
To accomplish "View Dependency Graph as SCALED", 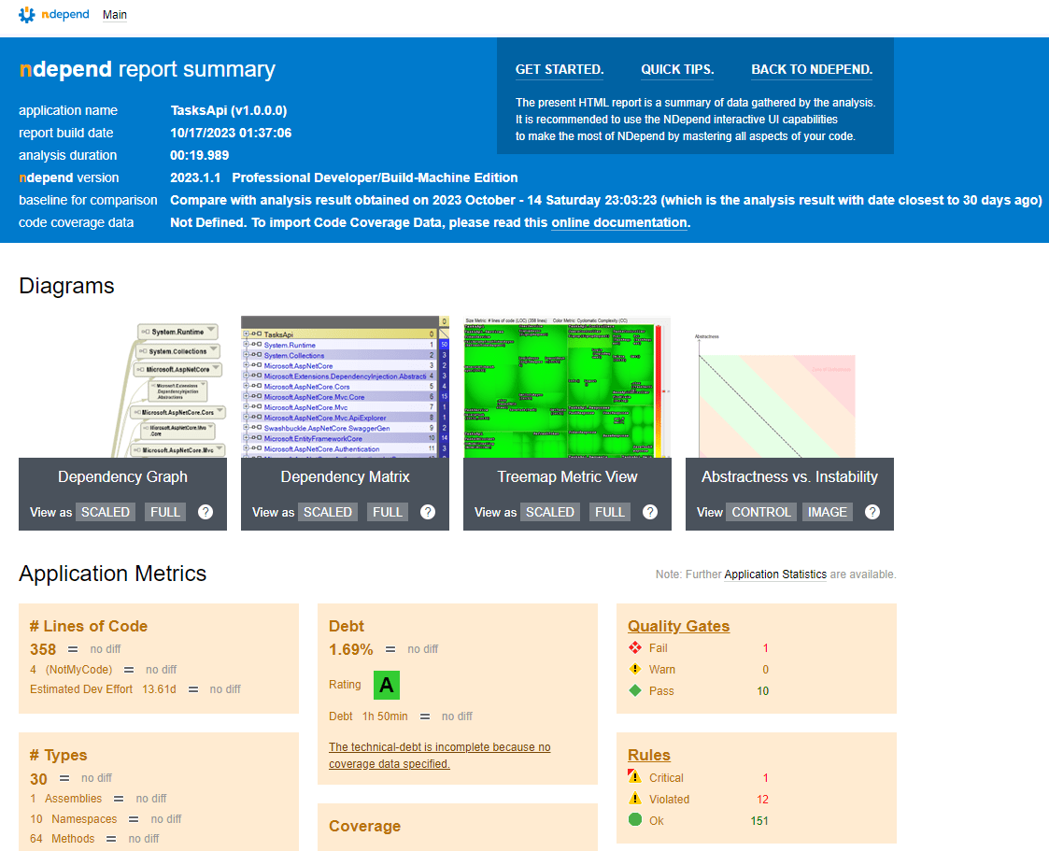I will click(106, 512).
